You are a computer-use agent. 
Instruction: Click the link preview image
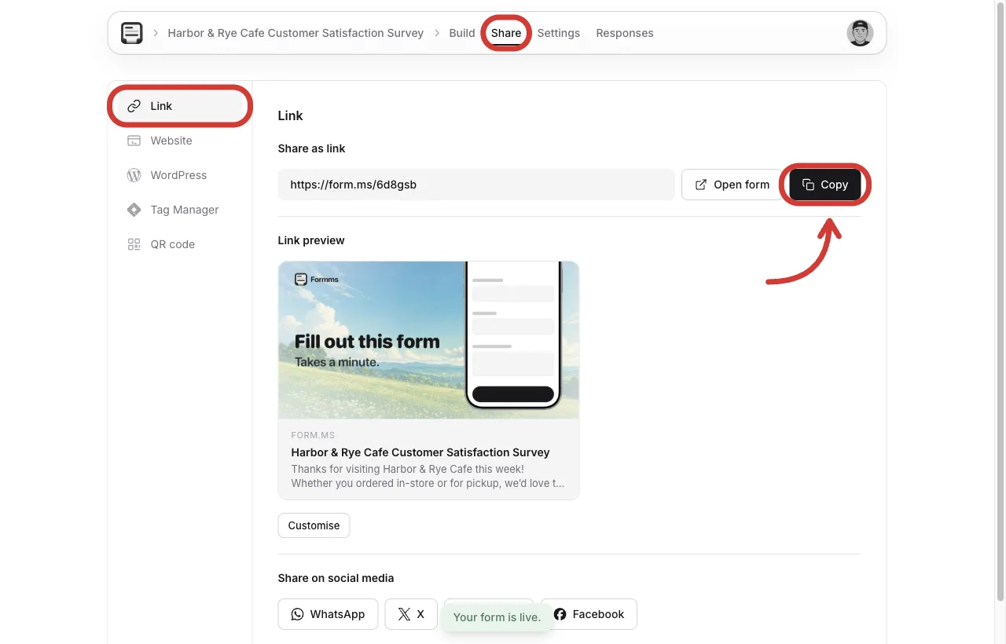(x=428, y=339)
